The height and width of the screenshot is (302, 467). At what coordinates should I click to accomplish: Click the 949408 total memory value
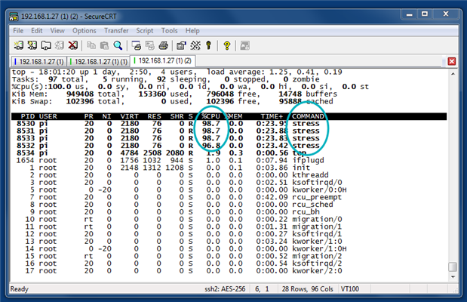click(x=80, y=94)
